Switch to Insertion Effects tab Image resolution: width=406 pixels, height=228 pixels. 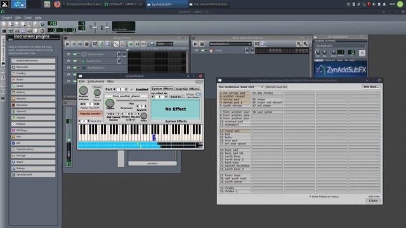(x=187, y=89)
